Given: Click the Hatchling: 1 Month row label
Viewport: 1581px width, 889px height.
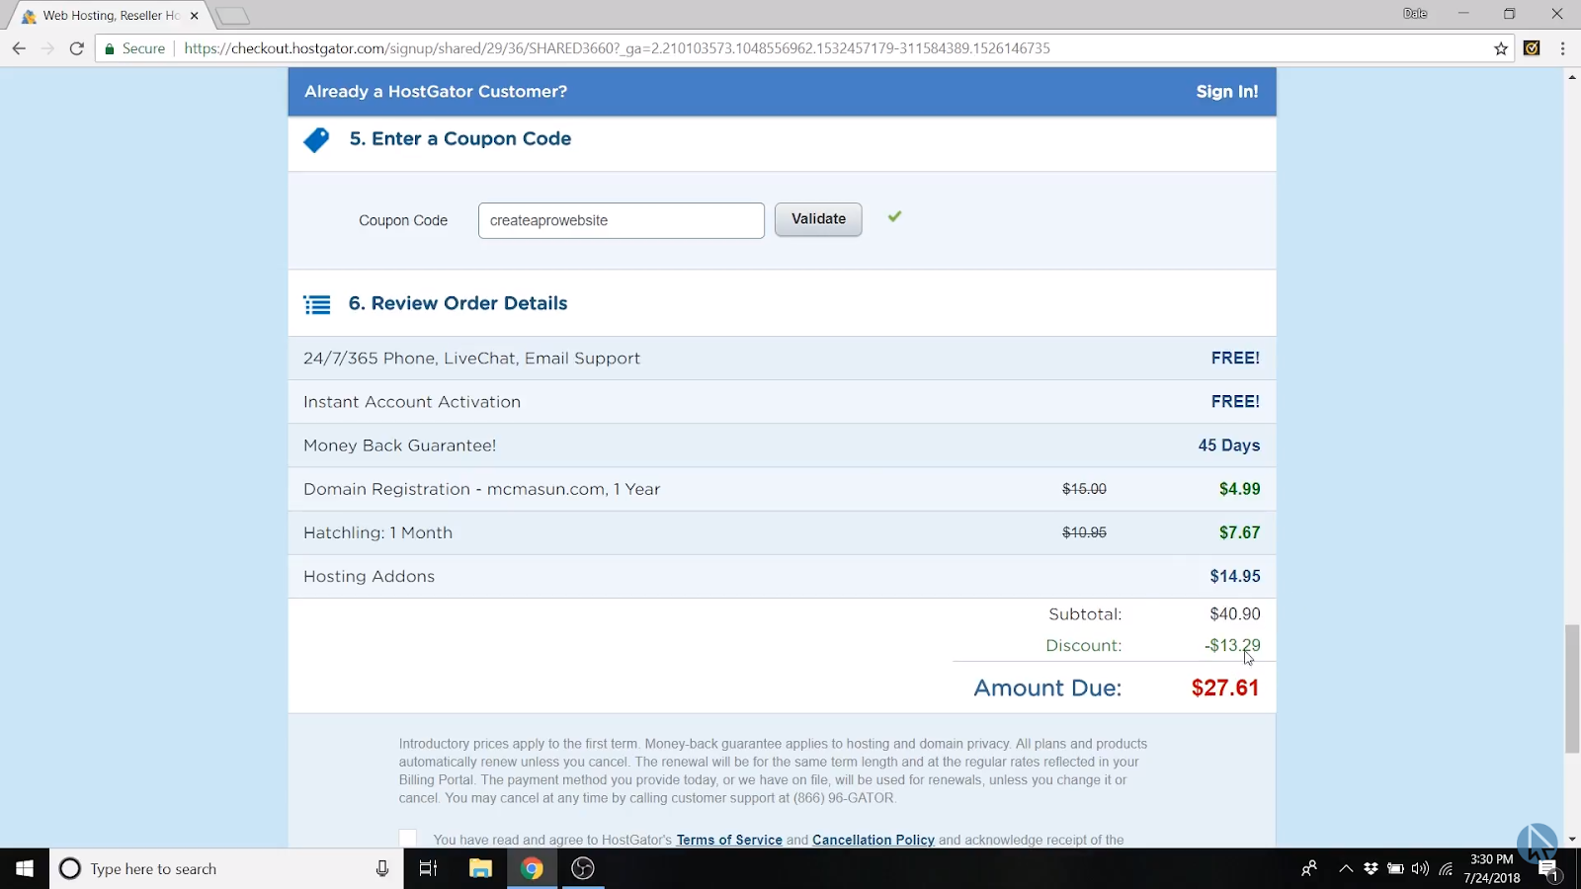Looking at the screenshot, I should tap(377, 532).
